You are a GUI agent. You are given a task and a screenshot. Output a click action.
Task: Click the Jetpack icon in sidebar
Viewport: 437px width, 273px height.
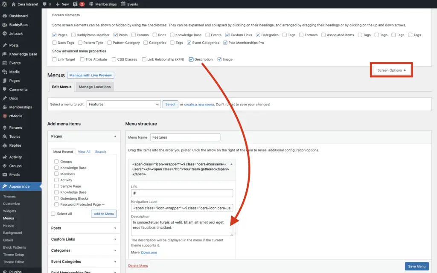4,33
